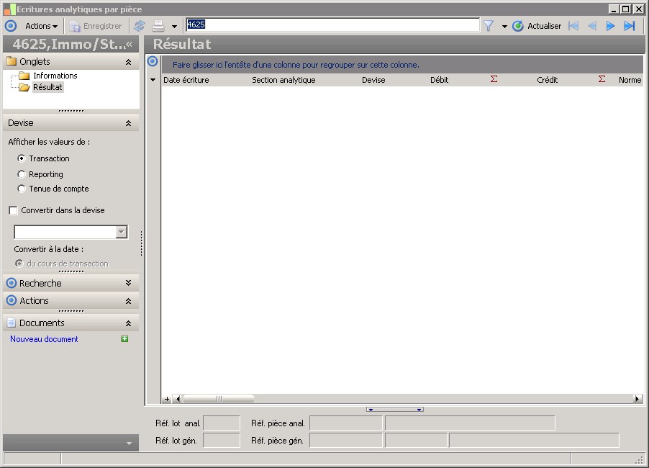Click the Nouveau document link
This screenshot has width=649, height=468.
pos(44,339)
